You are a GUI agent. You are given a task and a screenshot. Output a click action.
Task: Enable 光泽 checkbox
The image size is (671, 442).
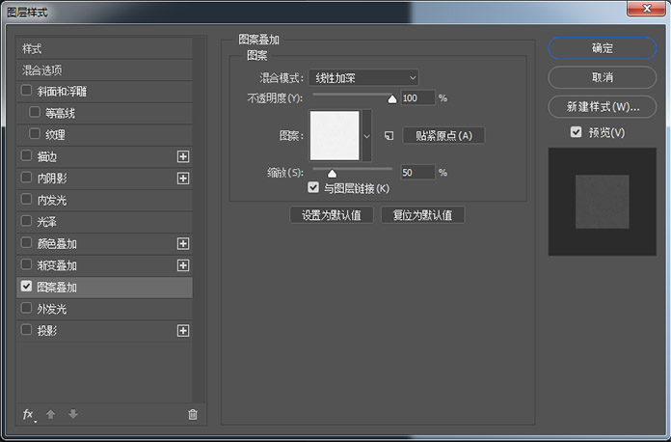pyautogui.click(x=27, y=221)
